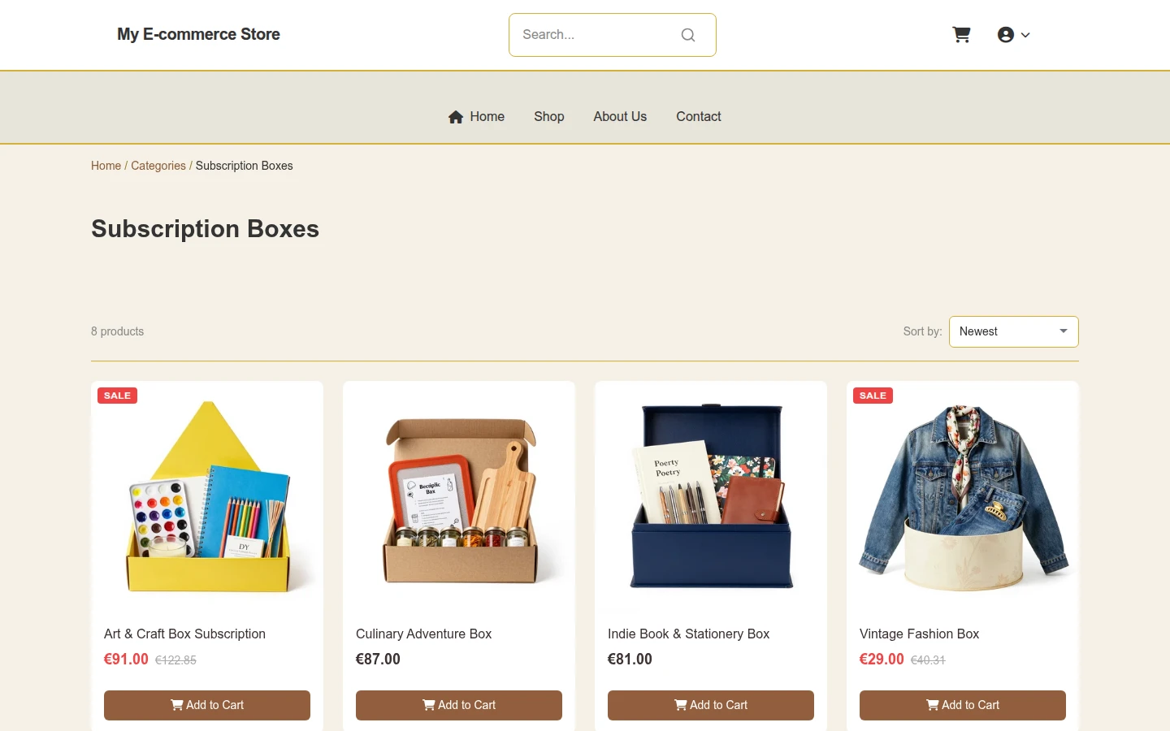
Task: Focus the Search input field
Action: (612, 35)
